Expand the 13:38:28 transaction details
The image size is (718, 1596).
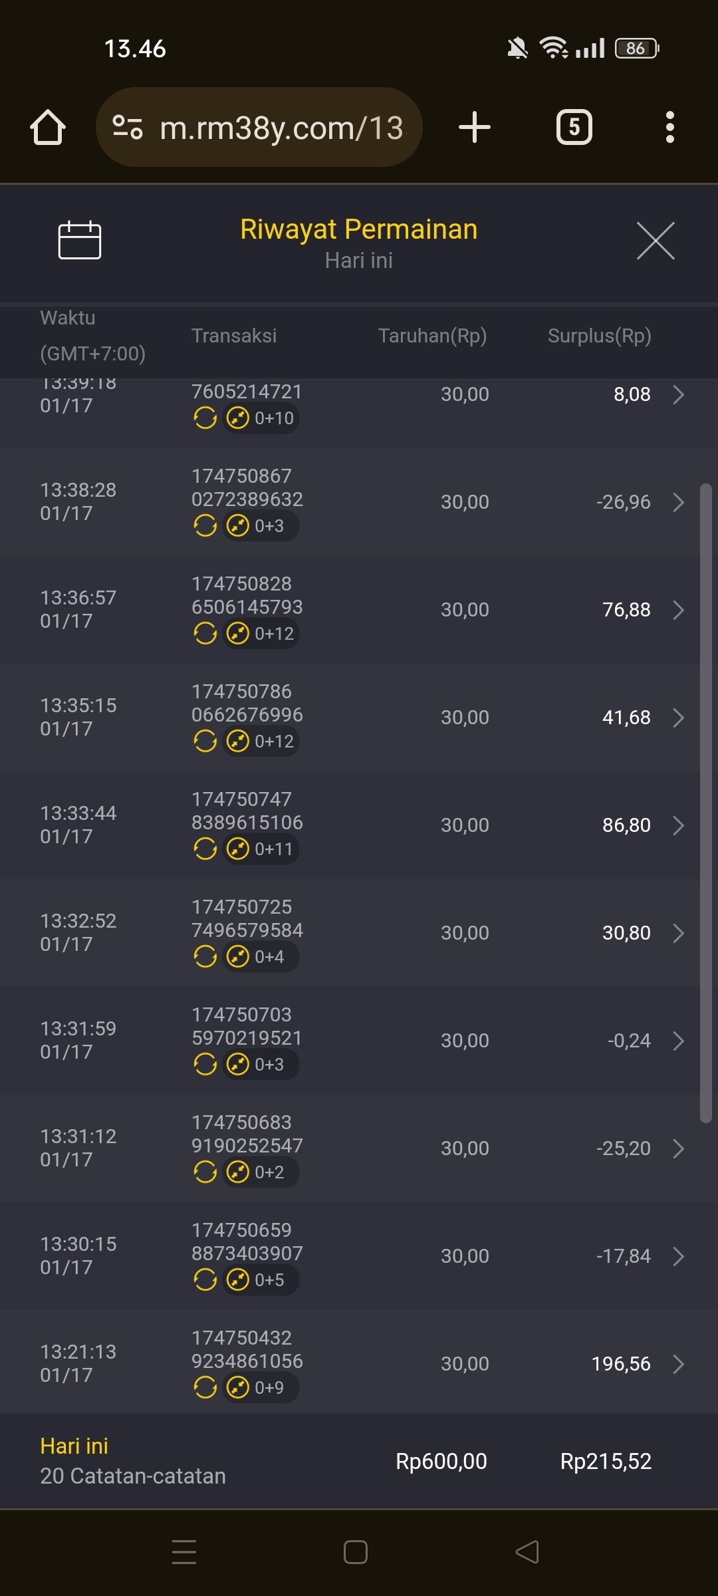[x=678, y=502]
